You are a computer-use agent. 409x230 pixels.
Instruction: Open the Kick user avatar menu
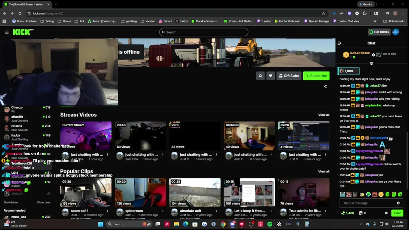(x=396, y=32)
